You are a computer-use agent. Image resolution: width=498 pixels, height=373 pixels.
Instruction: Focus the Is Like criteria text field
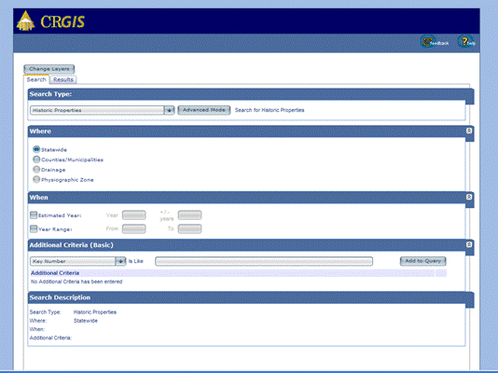click(x=264, y=261)
